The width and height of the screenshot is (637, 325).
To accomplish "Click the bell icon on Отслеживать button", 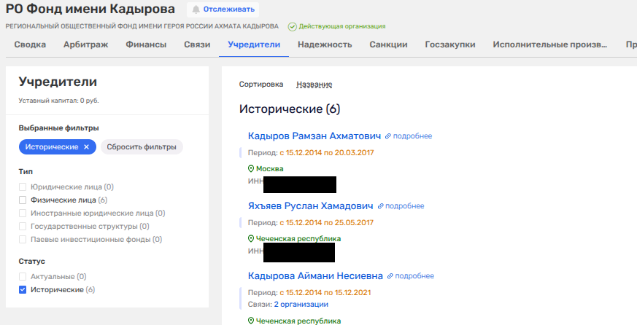I will coord(196,9).
